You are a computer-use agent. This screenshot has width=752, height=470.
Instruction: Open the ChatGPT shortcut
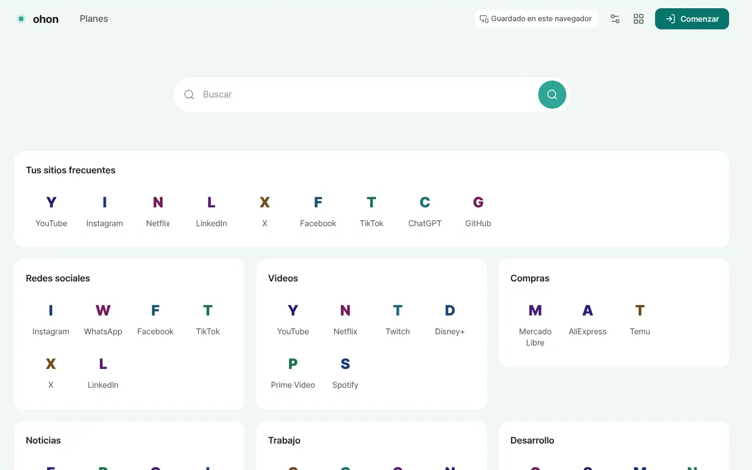tap(425, 211)
